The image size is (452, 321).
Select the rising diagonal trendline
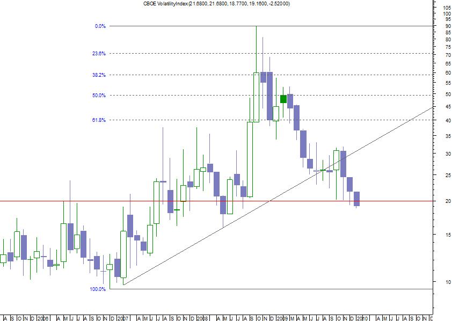(278, 196)
